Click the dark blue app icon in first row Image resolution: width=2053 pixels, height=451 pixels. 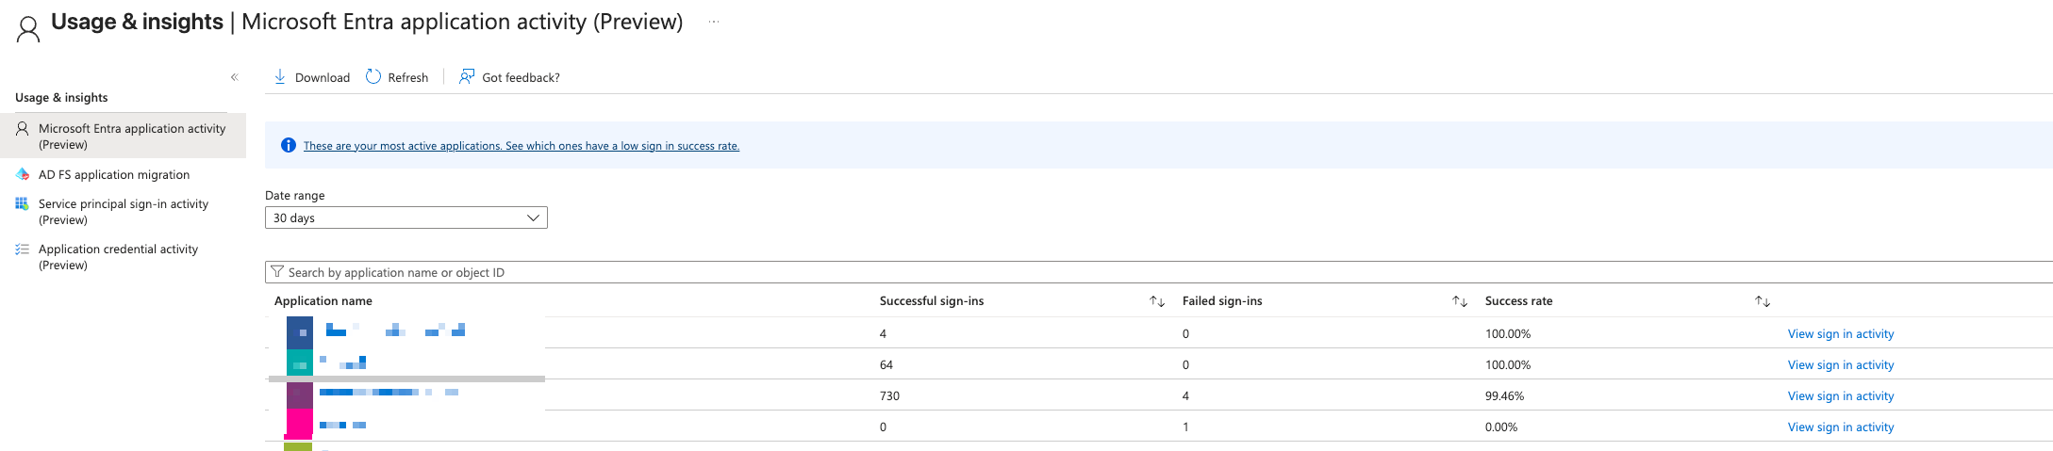300,332
